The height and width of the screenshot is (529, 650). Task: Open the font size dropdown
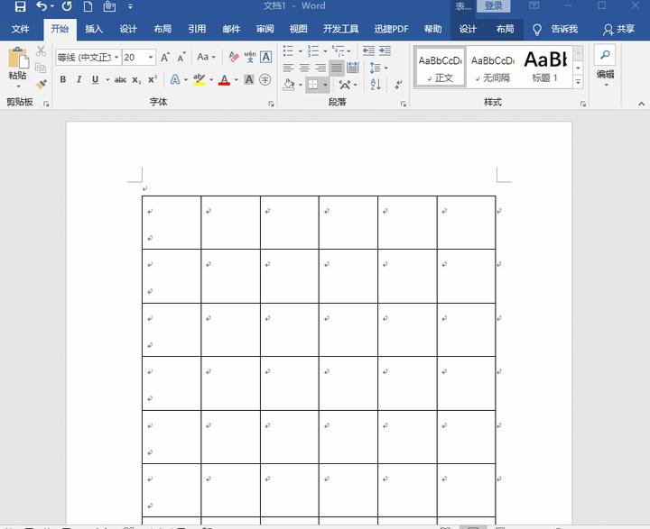(x=151, y=57)
